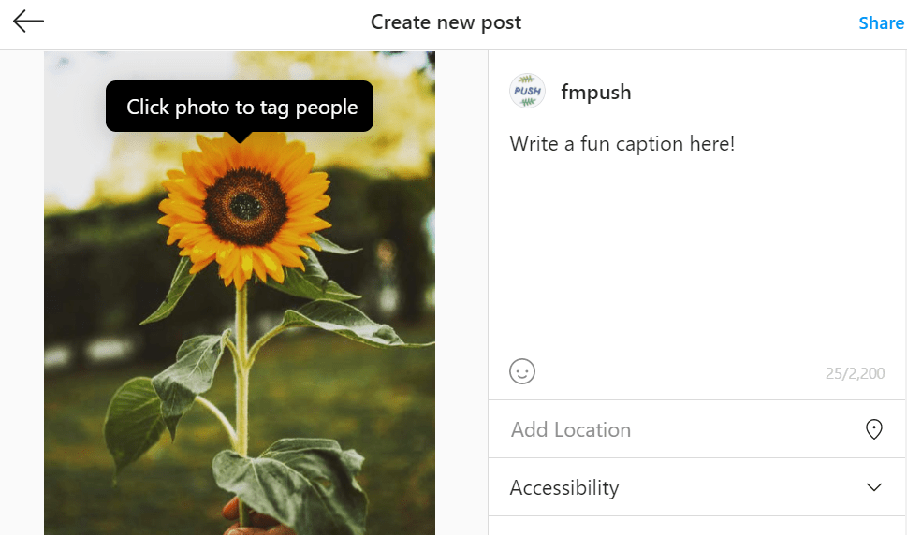Image resolution: width=907 pixels, height=535 pixels.
Task: Click the fmpush username
Action: (596, 92)
